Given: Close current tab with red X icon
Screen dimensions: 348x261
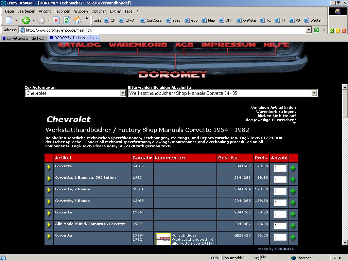Looking at the screenshot, I should pos(344,30).
